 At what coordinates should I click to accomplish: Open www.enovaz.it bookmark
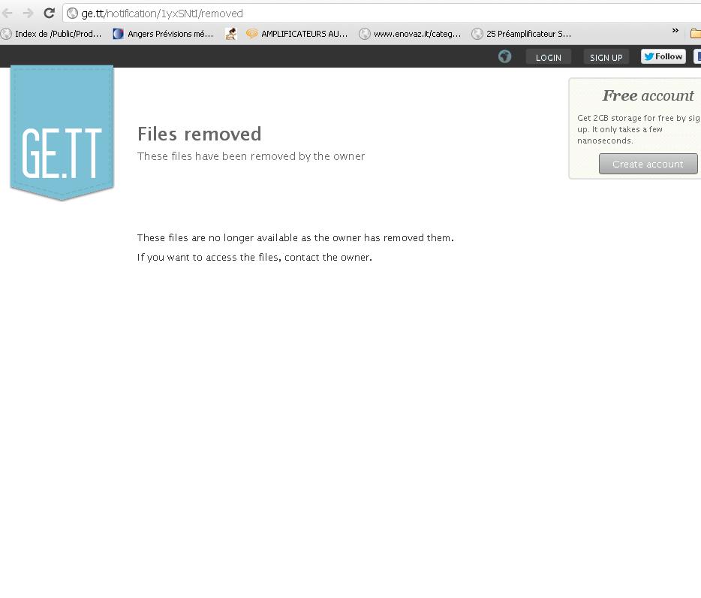[x=410, y=34]
